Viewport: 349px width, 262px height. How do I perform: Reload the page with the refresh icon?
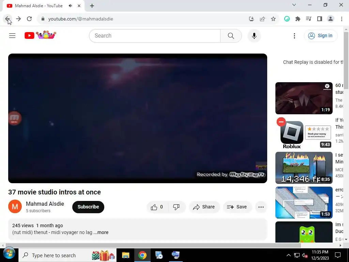29,19
